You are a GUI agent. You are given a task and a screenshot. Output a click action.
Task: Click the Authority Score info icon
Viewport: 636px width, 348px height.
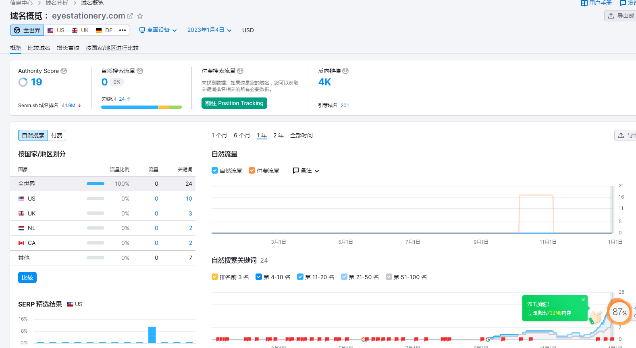click(64, 71)
